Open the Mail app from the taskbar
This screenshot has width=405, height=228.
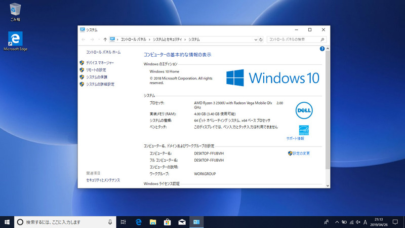tap(182, 222)
